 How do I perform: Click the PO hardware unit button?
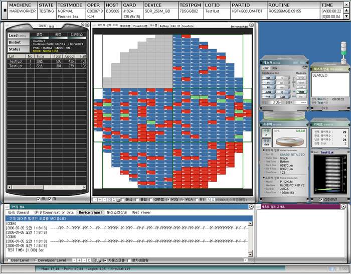pyautogui.click(x=268, y=87)
